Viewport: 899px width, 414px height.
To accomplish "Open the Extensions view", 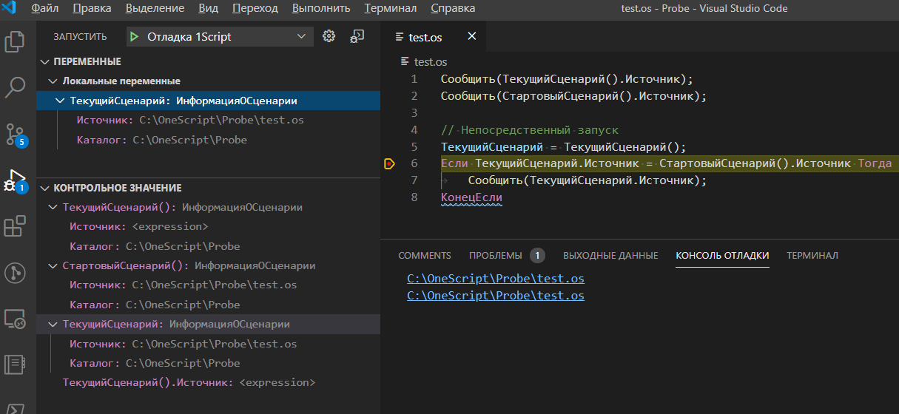I will tap(16, 226).
